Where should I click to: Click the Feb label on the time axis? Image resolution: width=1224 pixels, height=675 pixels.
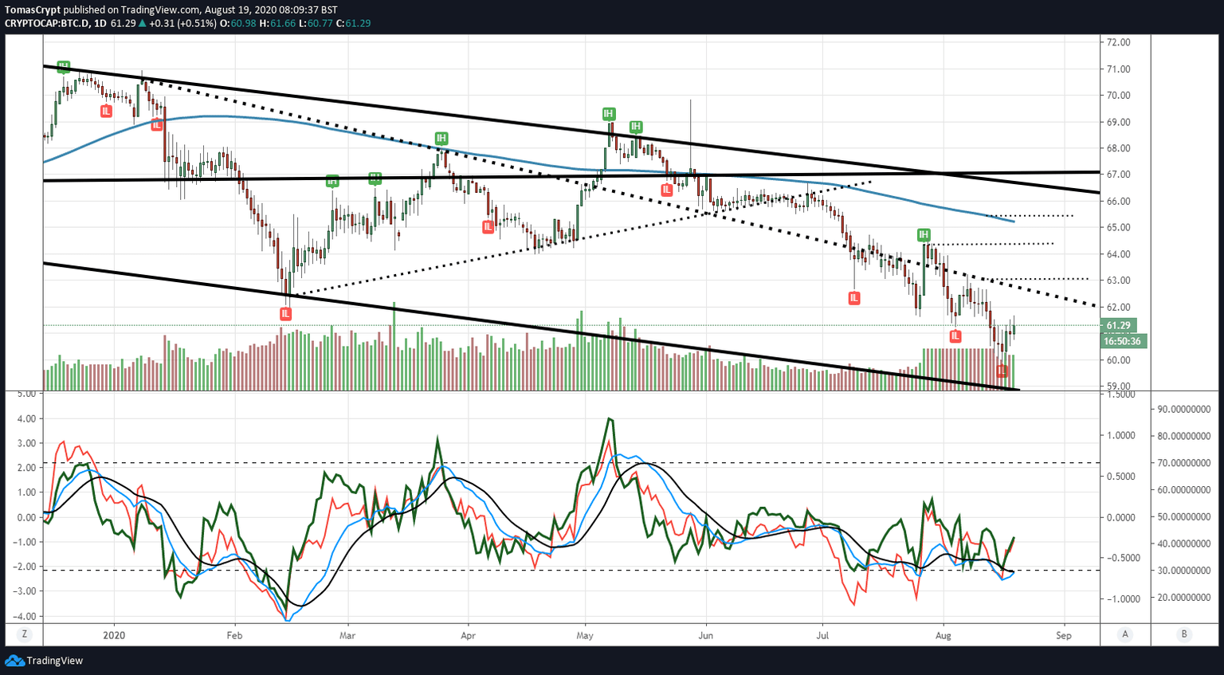(x=234, y=636)
